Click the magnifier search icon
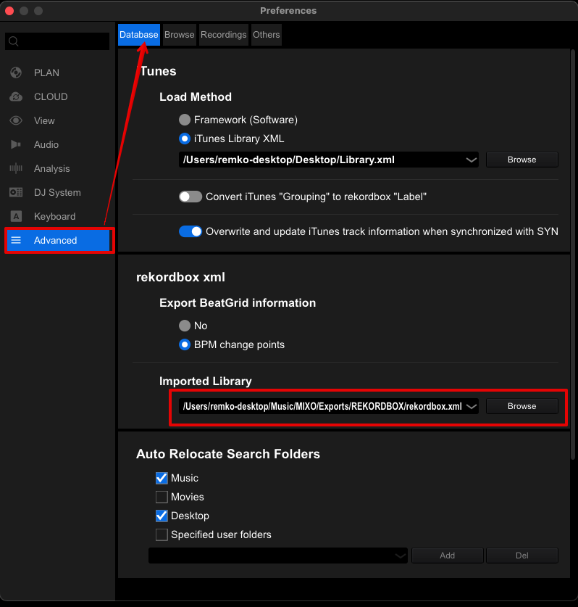This screenshot has height=607, width=578. pos(14,41)
